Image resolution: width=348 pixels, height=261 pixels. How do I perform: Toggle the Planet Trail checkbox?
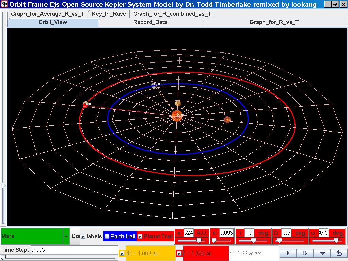tap(140, 236)
